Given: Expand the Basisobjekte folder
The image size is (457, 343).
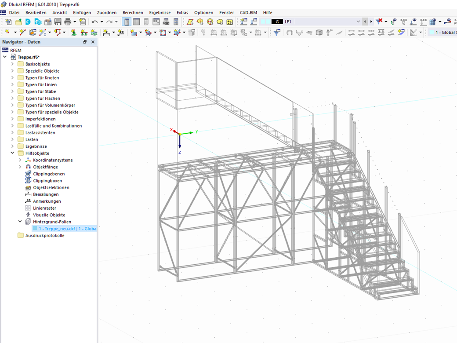Looking at the screenshot, I should pos(12,64).
